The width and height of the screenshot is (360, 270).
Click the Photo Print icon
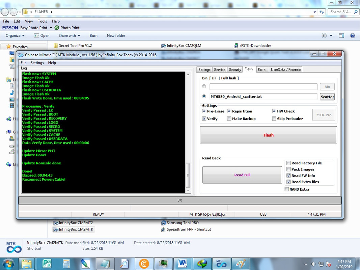(57, 28)
